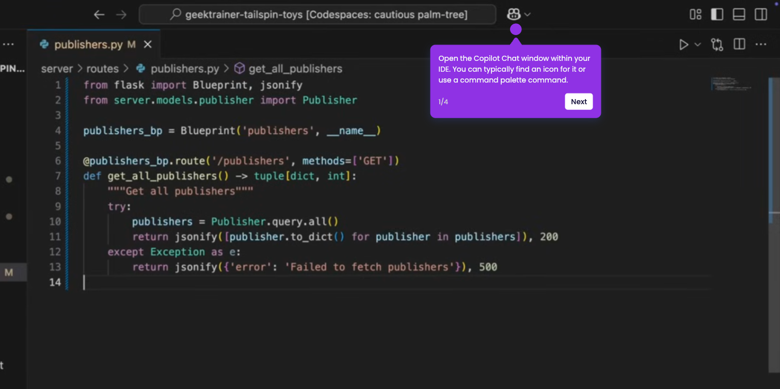Select the server breadcrumb
The height and width of the screenshot is (389, 780).
pyautogui.click(x=57, y=69)
